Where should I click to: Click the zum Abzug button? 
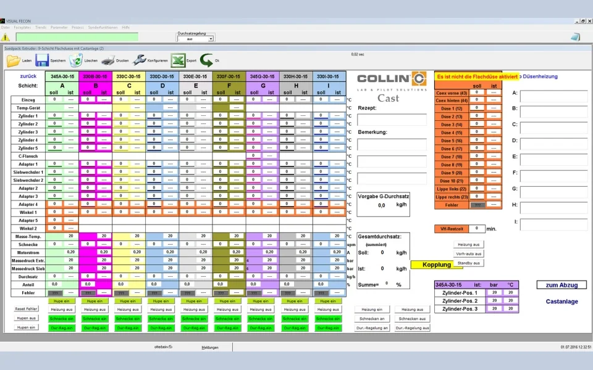(x=561, y=285)
